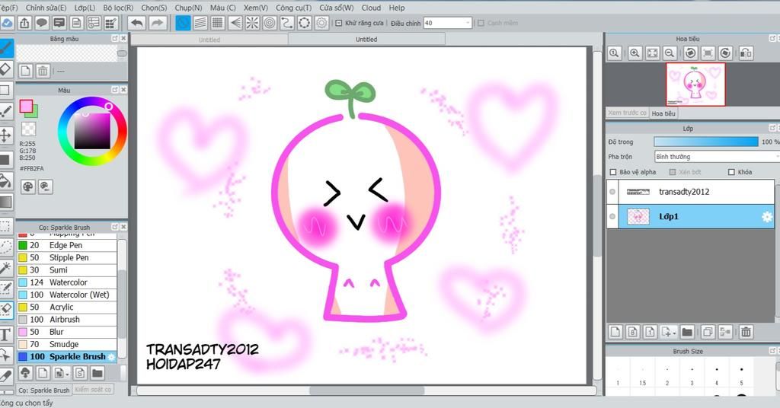Select the Hoa tiêu navigator tab
The height and width of the screenshot is (408, 780).
point(663,113)
